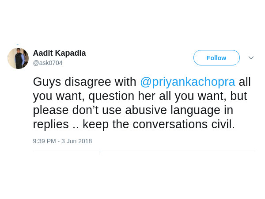Click the 3 Jun 2018 date
Image resolution: width=265 pixels, height=199 pixels.
tap(76, 141)
